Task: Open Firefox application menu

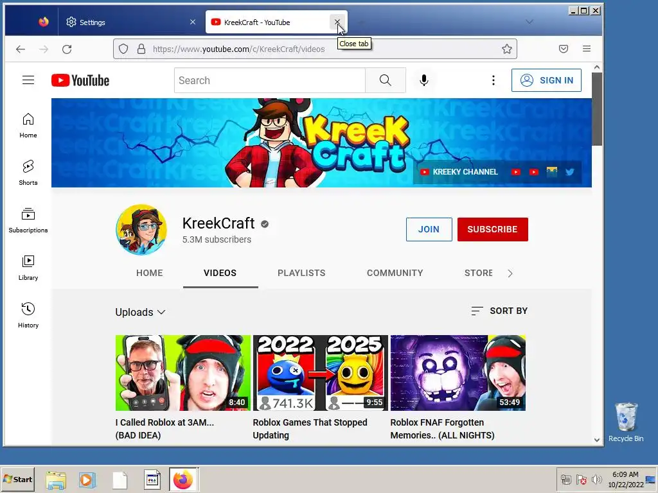Action: click(587, 49)
